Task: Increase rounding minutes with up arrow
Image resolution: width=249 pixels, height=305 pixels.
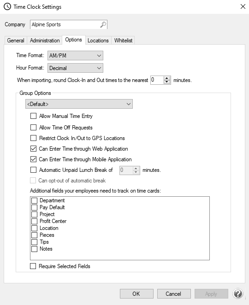Action: click(x=166, y=78)
